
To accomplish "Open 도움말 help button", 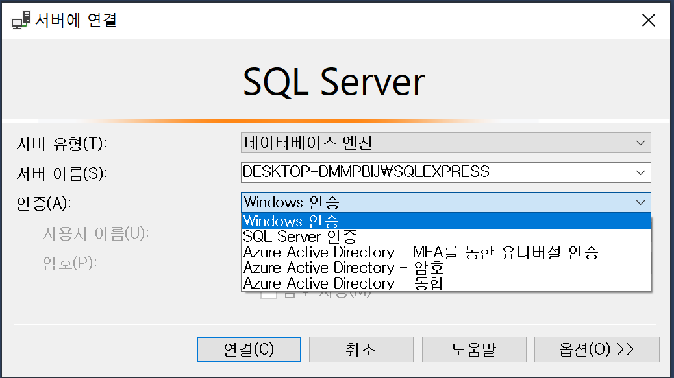I will click(x=474, y=349).
